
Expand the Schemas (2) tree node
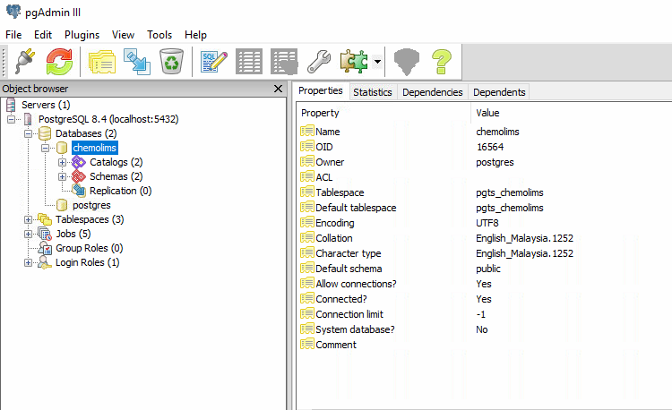click(x=62, y=176)
